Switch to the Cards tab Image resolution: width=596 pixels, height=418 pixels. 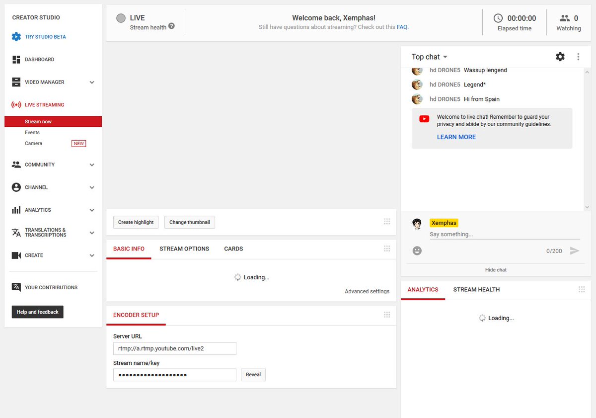[233, 249]
